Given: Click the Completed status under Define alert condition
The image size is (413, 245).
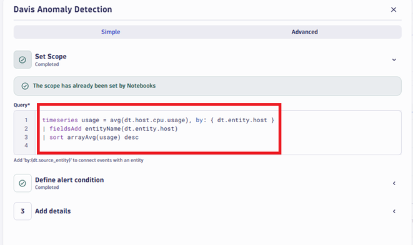Looking at the screenshot, I should click(x=47, y=188).
